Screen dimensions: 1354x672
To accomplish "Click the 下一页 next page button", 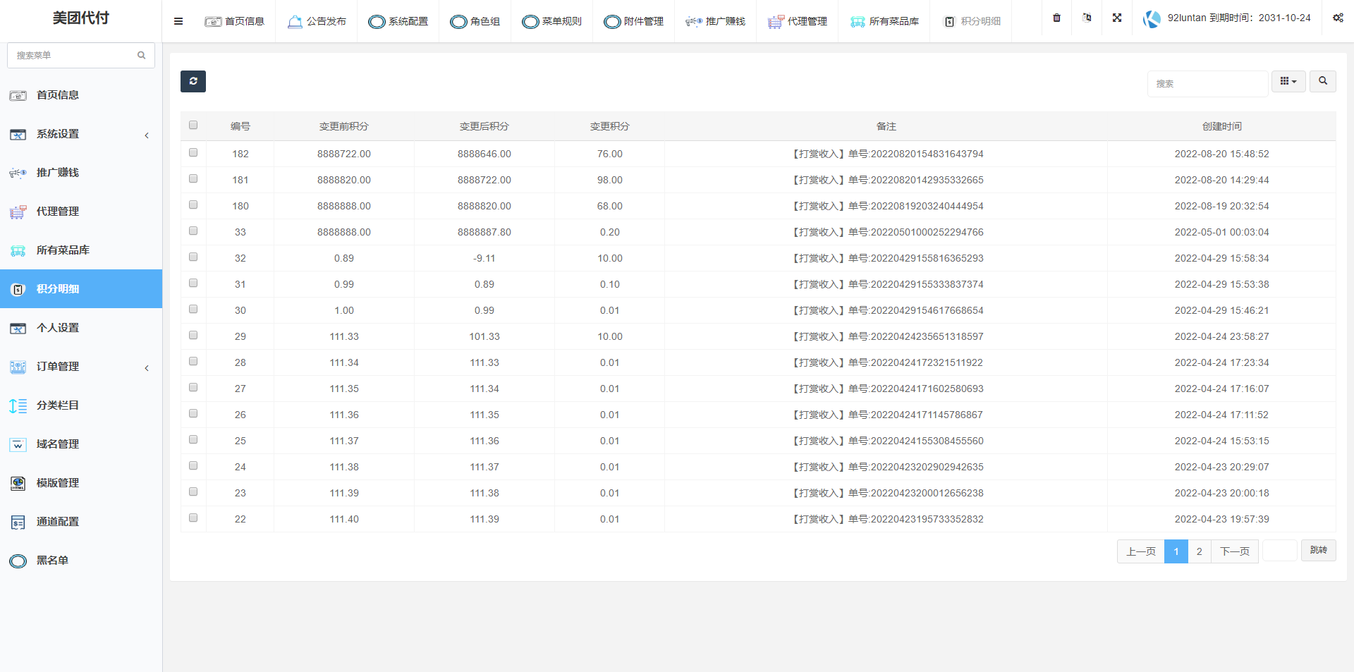I will point(1234,551).
